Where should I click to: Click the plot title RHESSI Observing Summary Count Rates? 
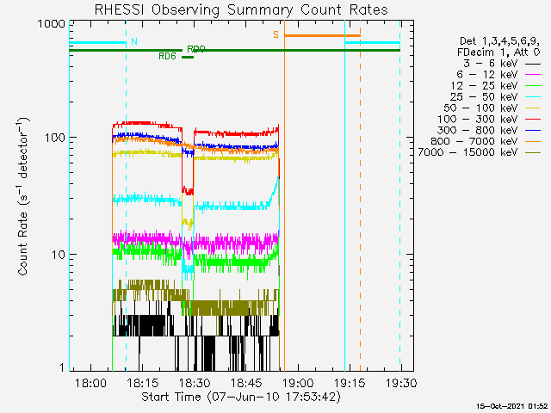point(239,9)
